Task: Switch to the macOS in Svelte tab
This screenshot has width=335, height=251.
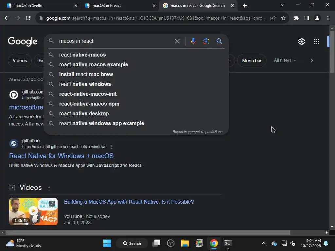Action: tap(41, 6)
